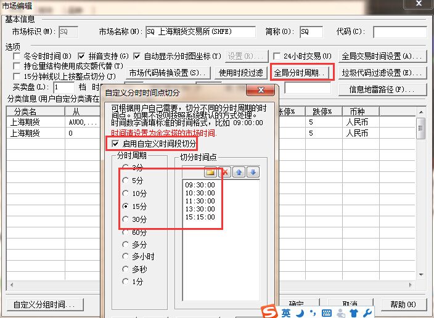Click the Sogou skin shirt icon
Screen dimensions: 434x318
[x=354, y=312]
